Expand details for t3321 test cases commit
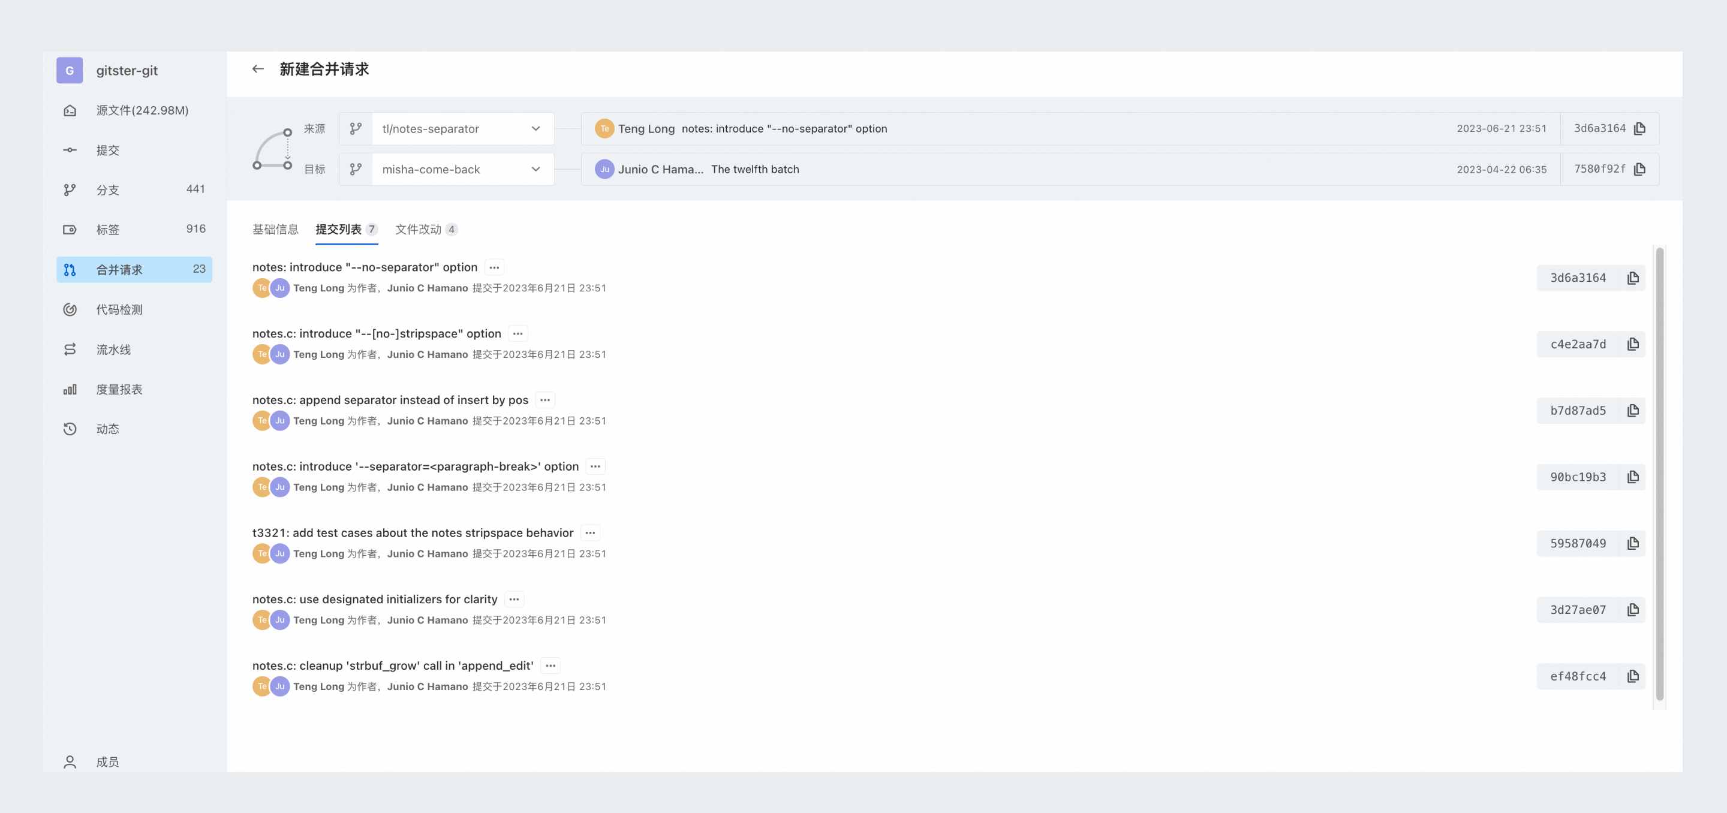Image resolution: width=1727 pixels, height=813 pixels. [590, 533]
